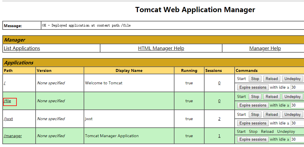This screenshot has width=304, height=147.
Task: Click 'None specified' version in /jwxt row
Action: coord(51,119)
